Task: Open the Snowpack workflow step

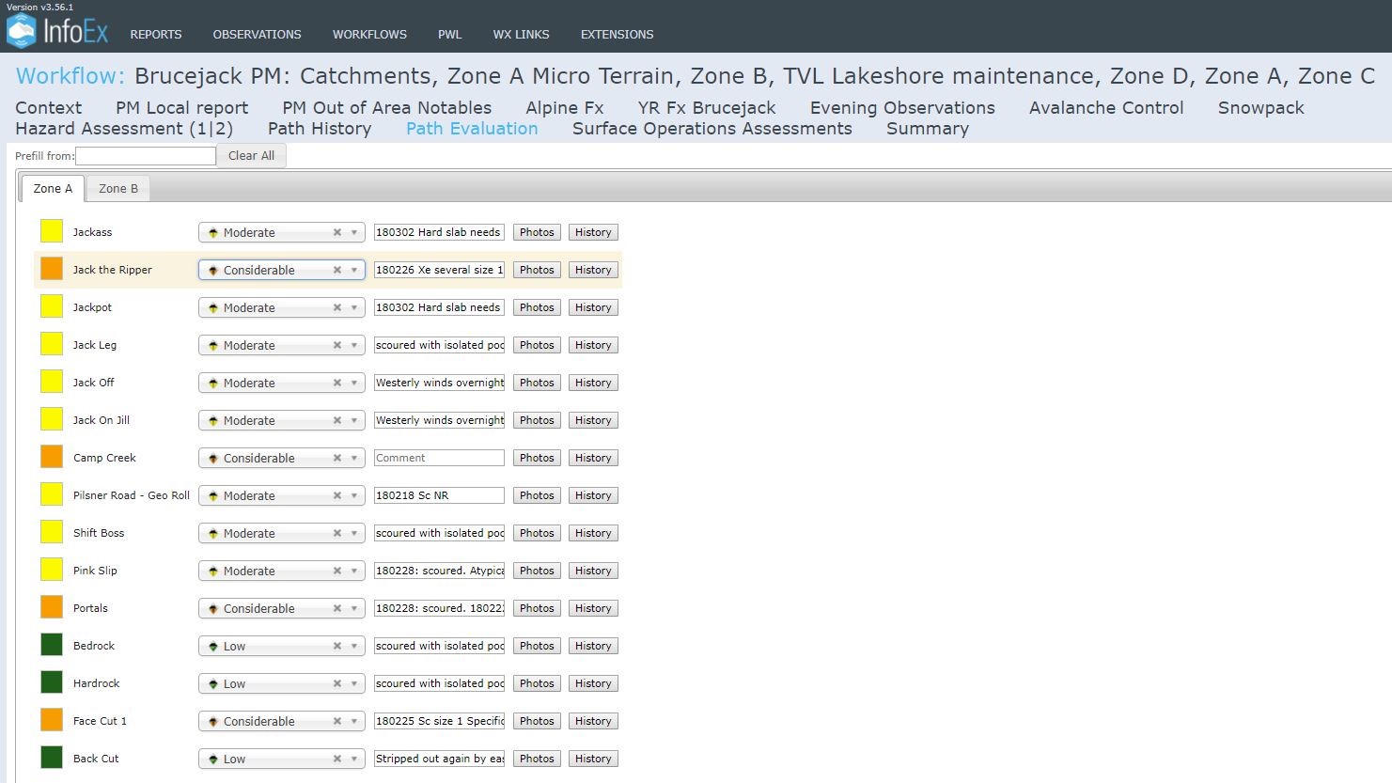Action: [x=1260, y=108]
